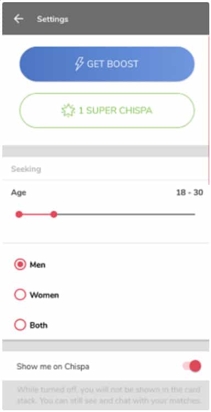Select the Both radio button

click(x=20, y=325)
